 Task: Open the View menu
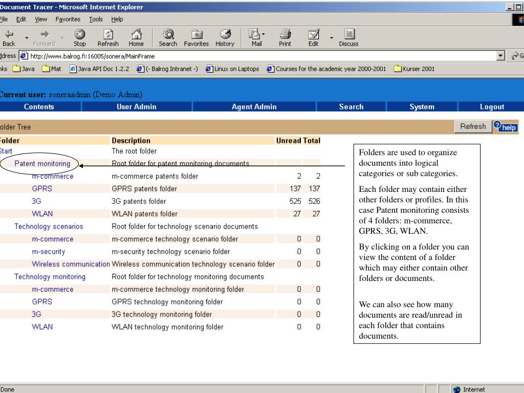(x=41, y=19)
